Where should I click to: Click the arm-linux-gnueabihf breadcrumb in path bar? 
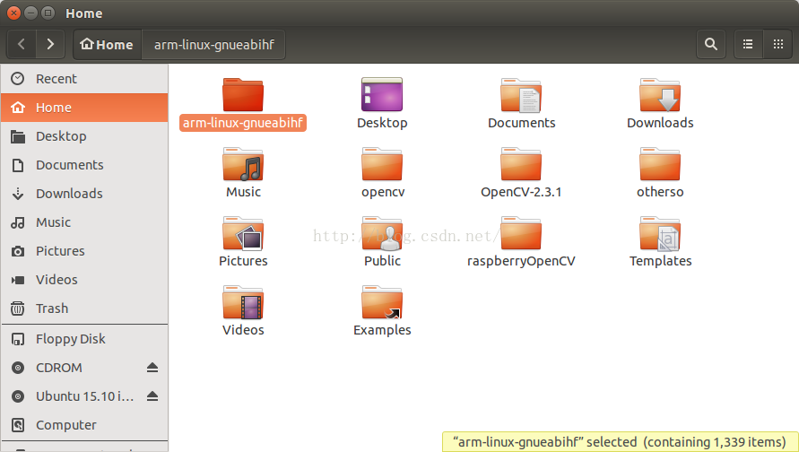(x=214, y=45)
